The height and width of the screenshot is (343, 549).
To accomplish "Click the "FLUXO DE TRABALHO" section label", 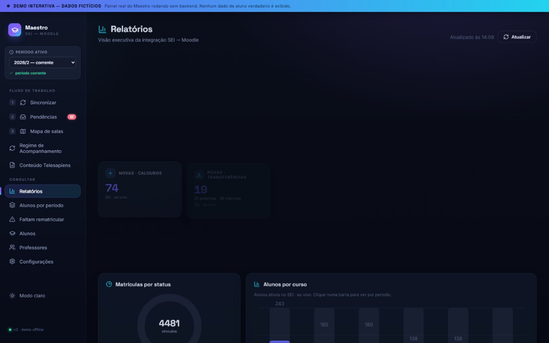I will (x=32, y=91).
